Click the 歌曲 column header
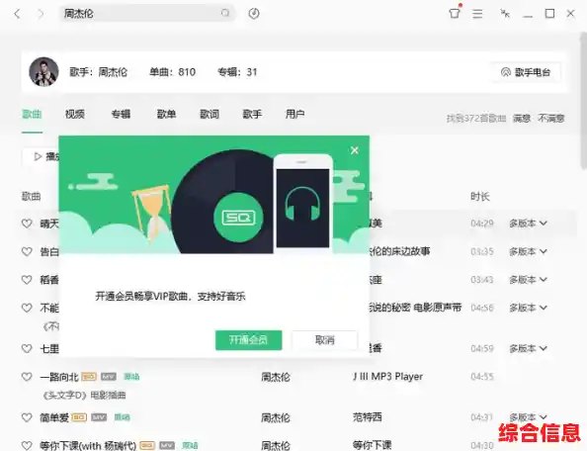This screenshot has width=587, height=451. [31, 196]
